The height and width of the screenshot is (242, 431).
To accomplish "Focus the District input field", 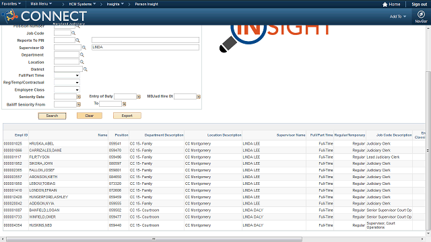I will tap(68, 69).
